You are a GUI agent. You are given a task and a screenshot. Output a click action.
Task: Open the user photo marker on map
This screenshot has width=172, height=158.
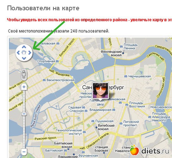tap(100, 91)
